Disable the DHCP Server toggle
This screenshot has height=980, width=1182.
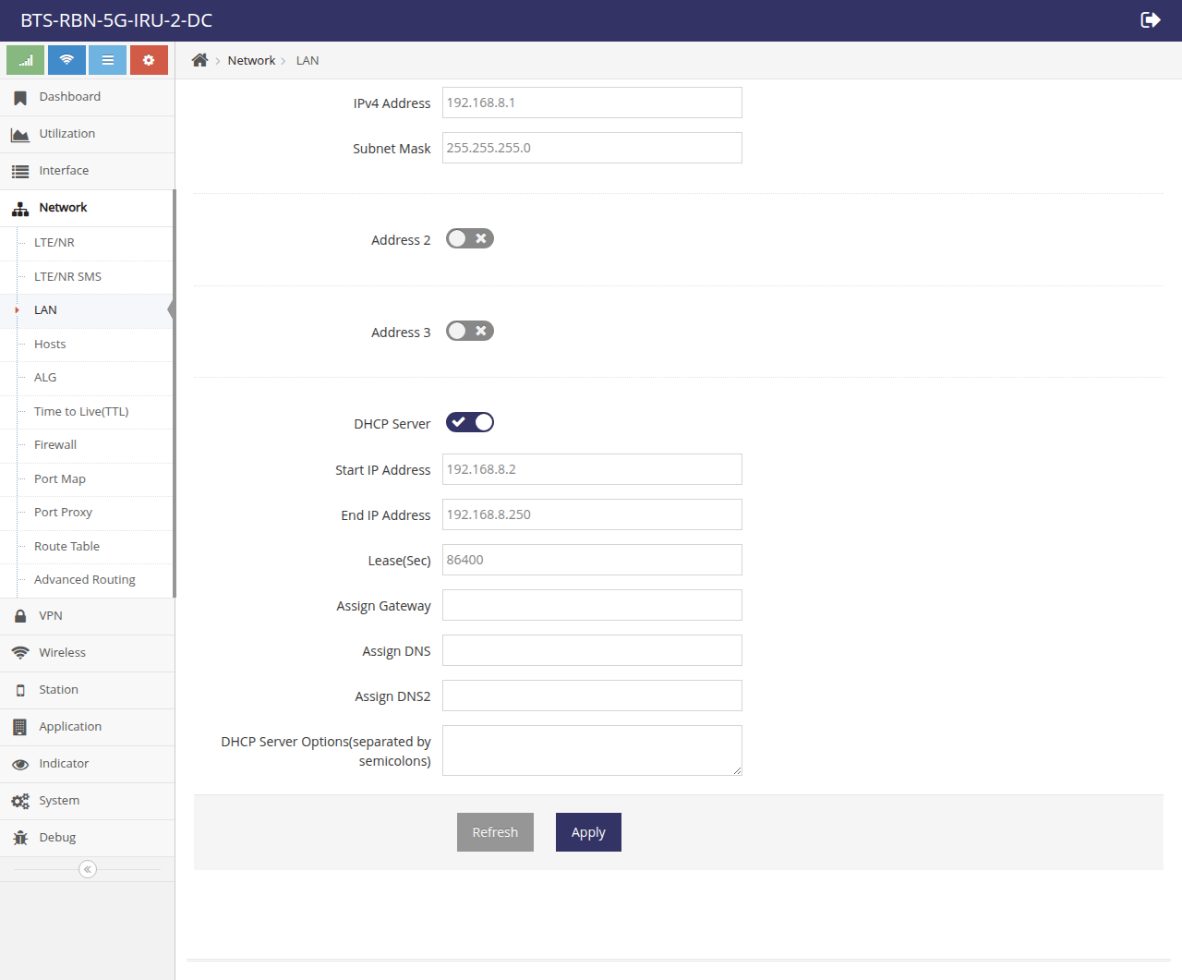(x=470, y=422)
